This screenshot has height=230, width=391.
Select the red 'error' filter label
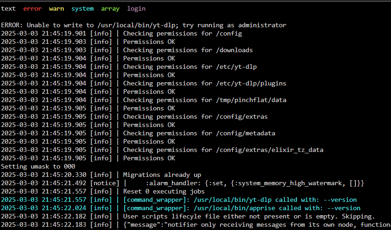point(32,9)
